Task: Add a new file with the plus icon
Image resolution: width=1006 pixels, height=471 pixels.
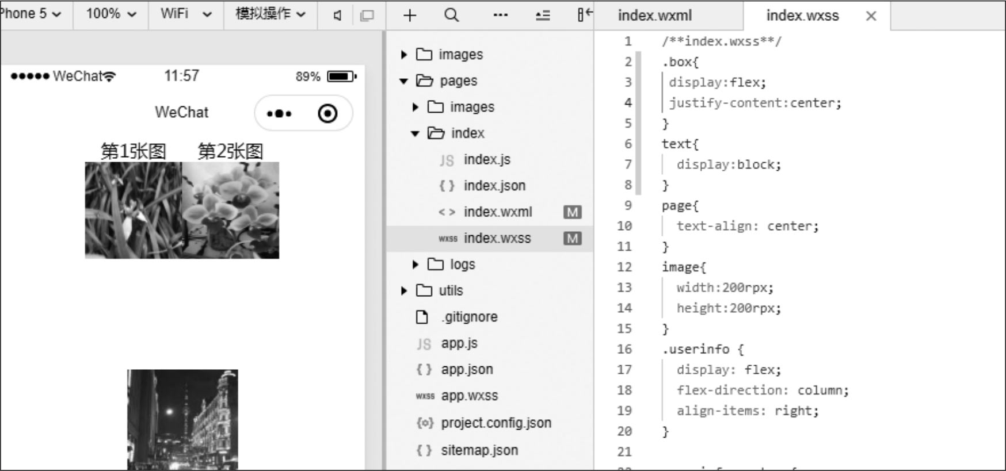Action: 410,16
